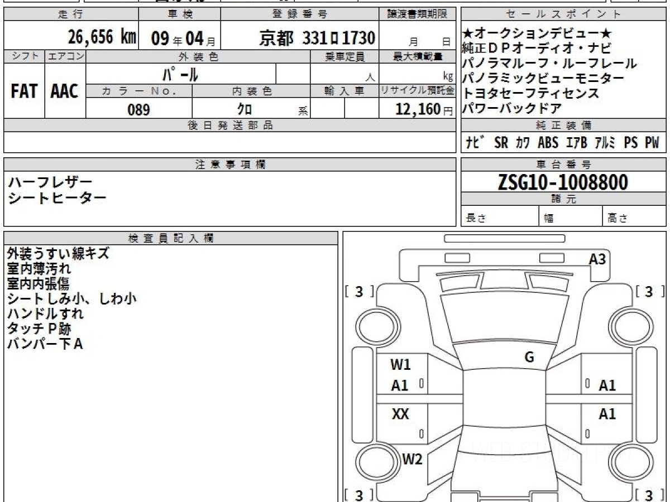This screenshot has height=502, width=670.
Task: Select the ABS equipment code
Action: 548,143
